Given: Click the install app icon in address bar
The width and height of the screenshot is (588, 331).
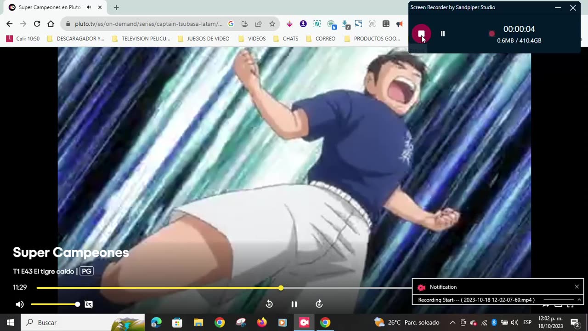Looking at the screenshot, I should coord(244,24).
